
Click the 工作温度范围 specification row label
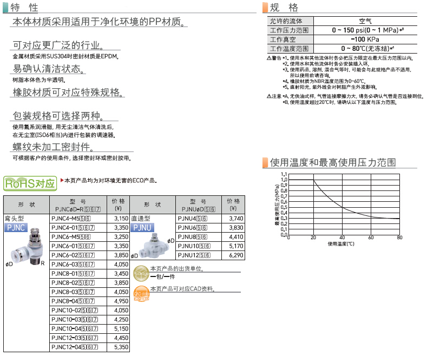point(289,48)
